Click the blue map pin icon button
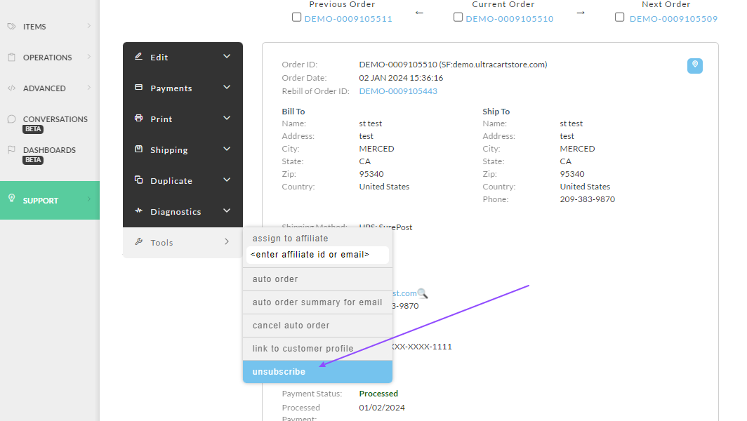This screenshot has height=421, width=747. [x=694, y=66]
